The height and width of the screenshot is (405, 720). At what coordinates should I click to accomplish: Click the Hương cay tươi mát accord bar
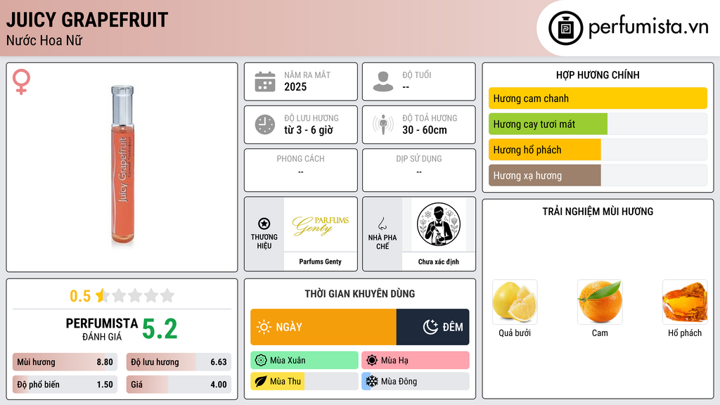[x=598, y=124]
